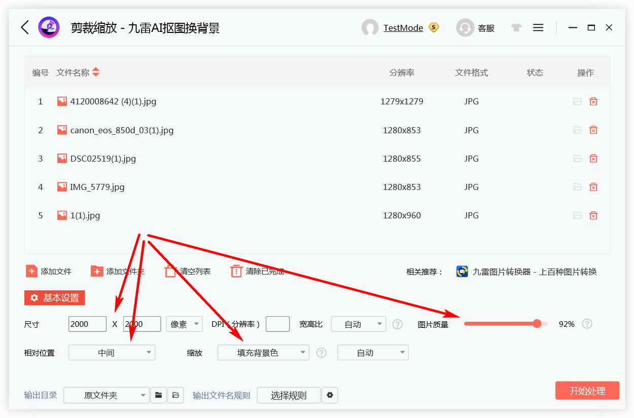The height and width of the screenshot is (418, 634).
Task: Click the 客服 customer service icon
Action: click(x=465, y=27)
